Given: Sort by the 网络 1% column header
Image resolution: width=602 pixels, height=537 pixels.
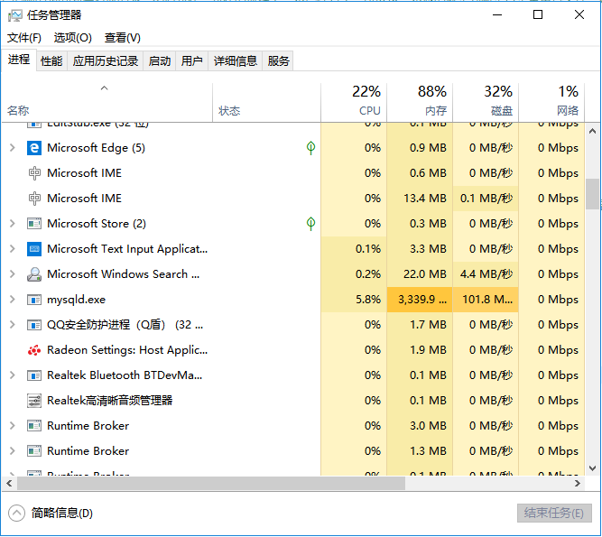Looking at the screenshot, I should [x=551, y=103].
